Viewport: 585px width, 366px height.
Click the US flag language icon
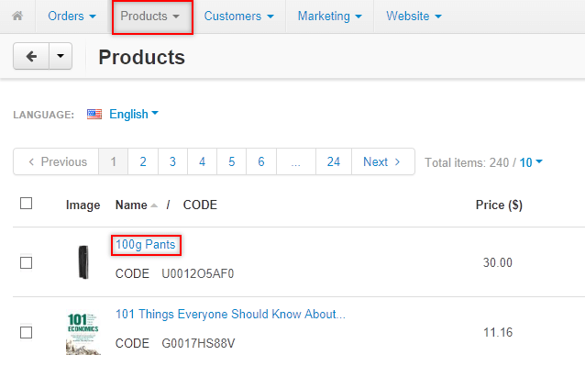tap(94, 114)
